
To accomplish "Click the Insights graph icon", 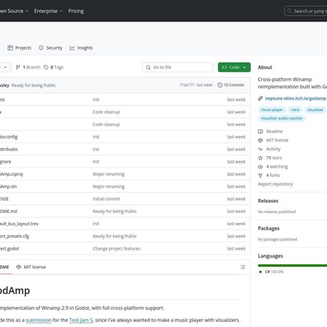I will (x=72, y=48).
